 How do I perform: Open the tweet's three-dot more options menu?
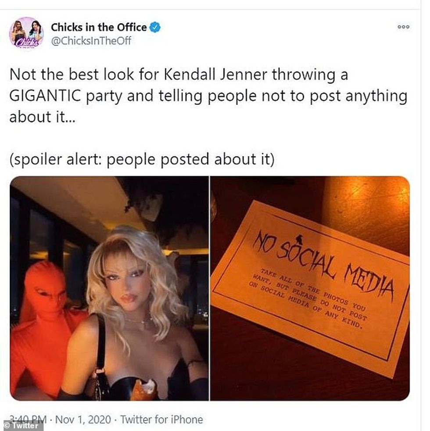[403, 27]
